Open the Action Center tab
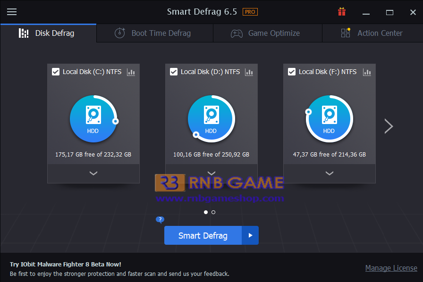 click(372, 33)
